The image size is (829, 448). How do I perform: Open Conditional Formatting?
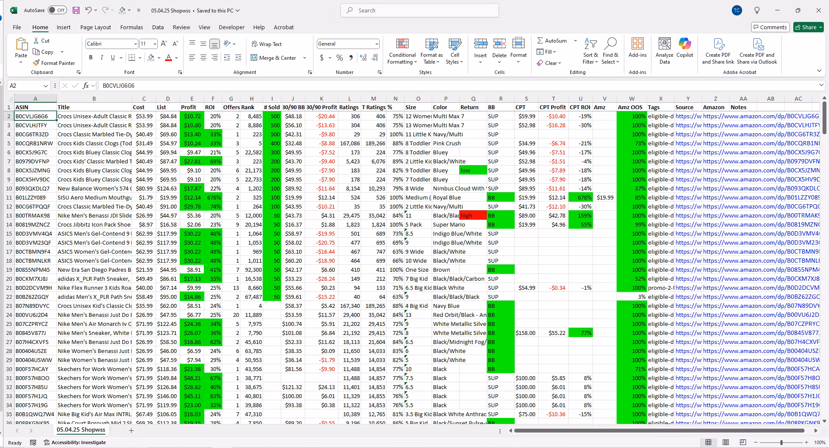click(x=402, y=51)
